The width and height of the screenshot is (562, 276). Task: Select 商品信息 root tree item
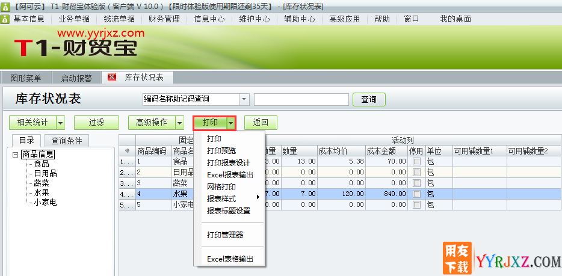click(x=38, y=155)
